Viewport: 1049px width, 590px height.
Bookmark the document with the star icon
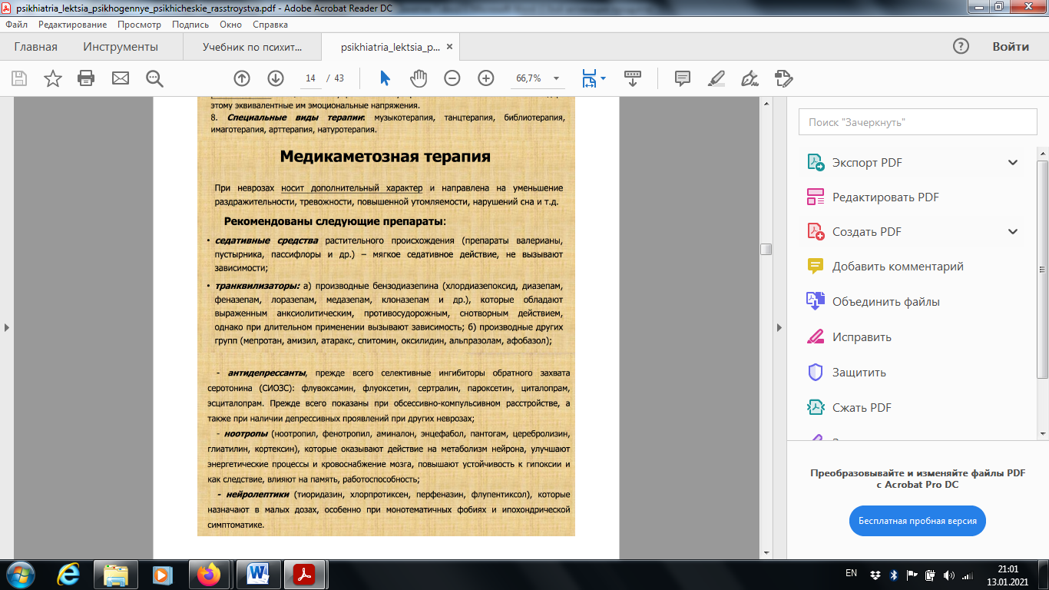tap(53, 78)
